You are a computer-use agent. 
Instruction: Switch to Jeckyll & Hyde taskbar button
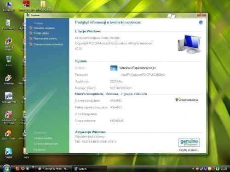click(53, 169)
